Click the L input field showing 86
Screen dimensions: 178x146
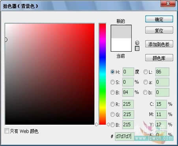(x=162, y=72)
